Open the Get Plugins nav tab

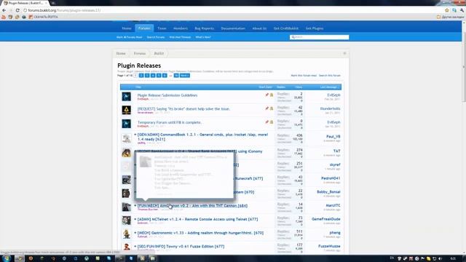315,28
